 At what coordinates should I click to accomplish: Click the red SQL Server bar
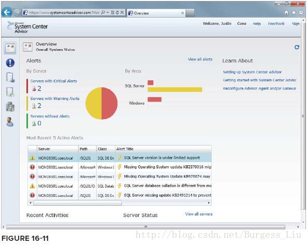(151, 82)
